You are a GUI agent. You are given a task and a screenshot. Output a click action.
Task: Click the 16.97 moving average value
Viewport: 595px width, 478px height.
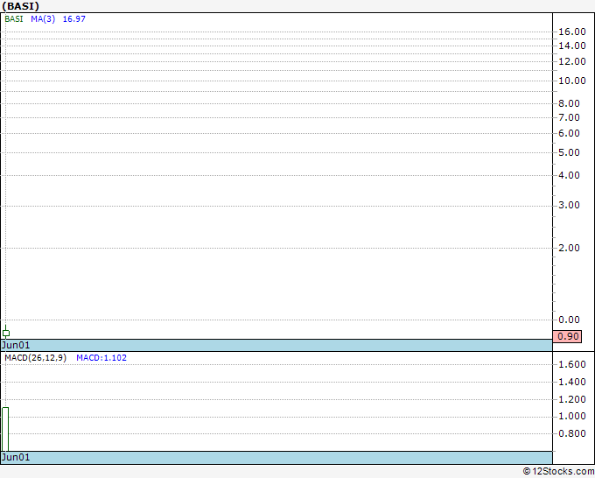[x=74, y=19]
